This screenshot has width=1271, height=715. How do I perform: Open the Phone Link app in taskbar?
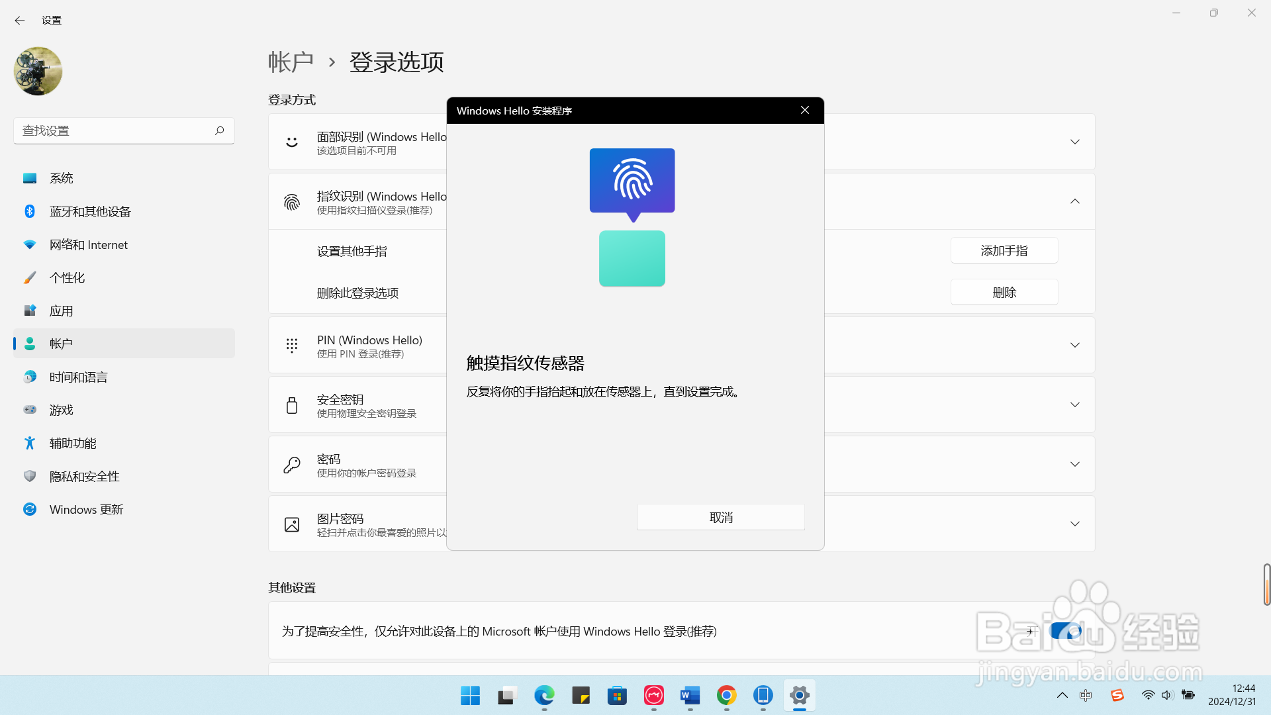[x=763, y=696]
